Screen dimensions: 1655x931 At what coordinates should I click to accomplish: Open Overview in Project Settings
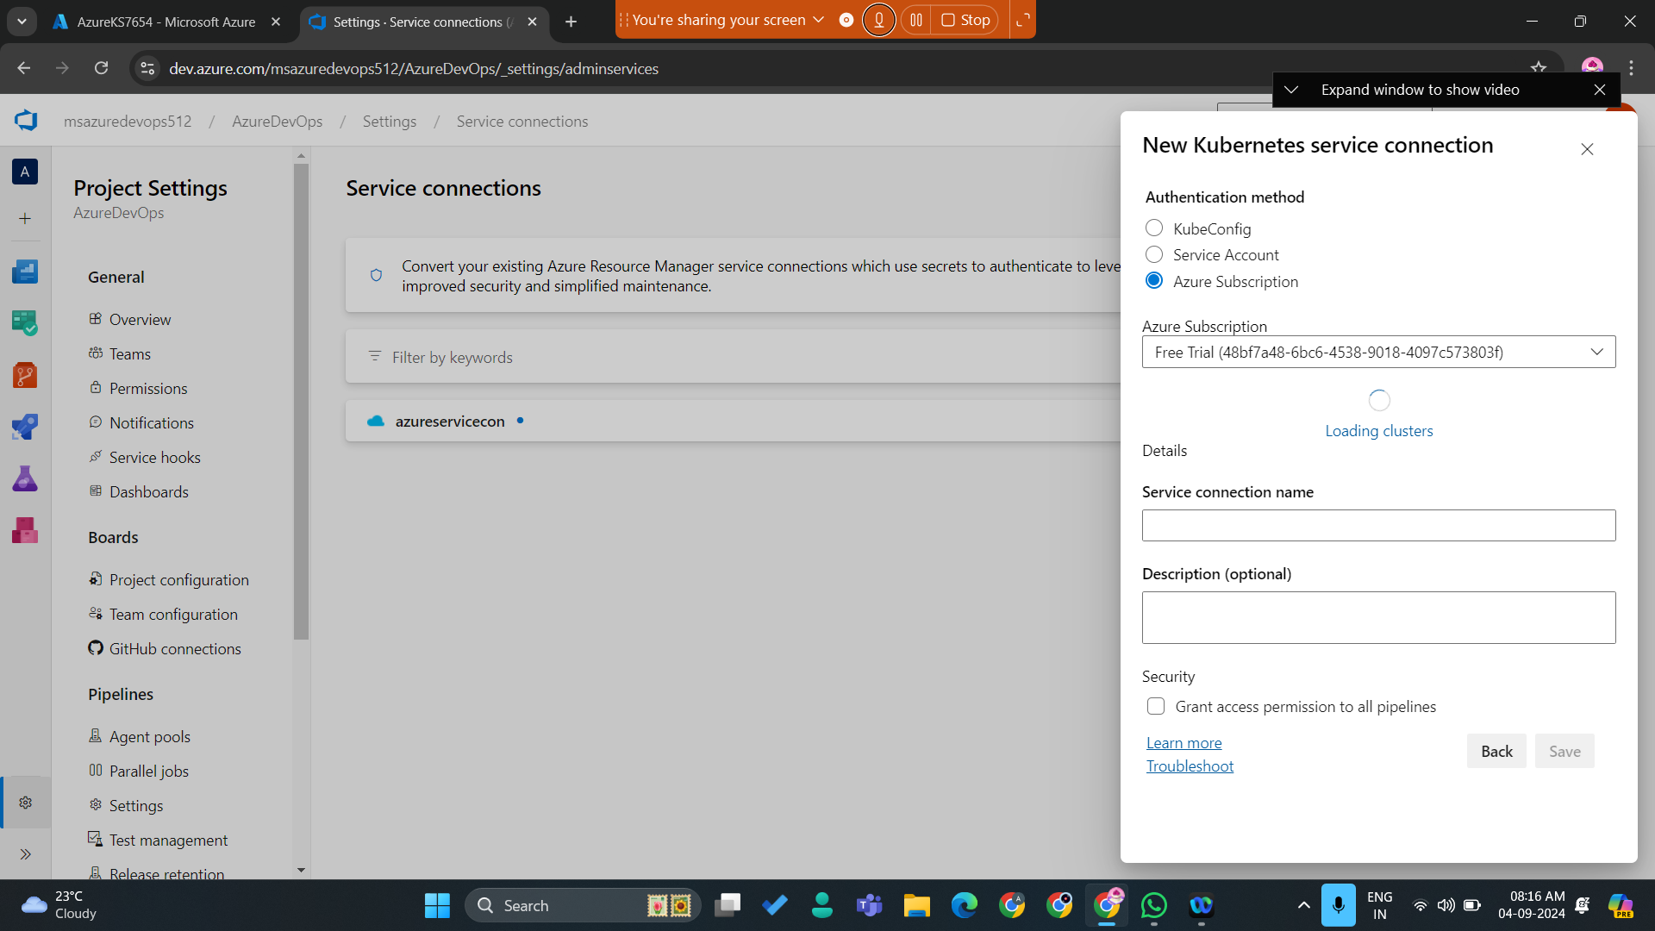coord(140,320)
